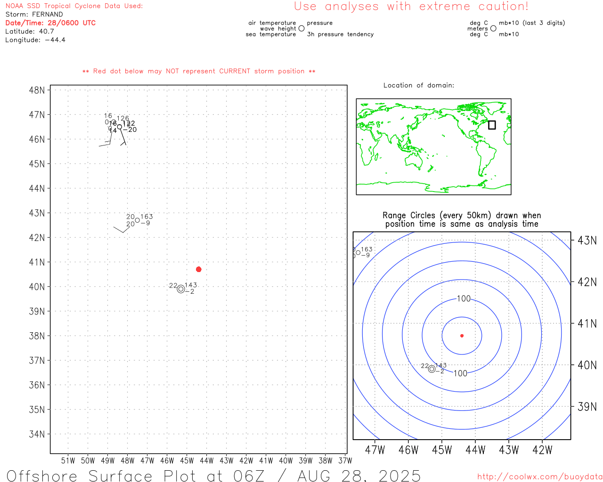The image size is (603, 482).
Task: Click 'NOAA SSD Tropical Cyclone Data Used' header
Action: click(x=74, y=6)
